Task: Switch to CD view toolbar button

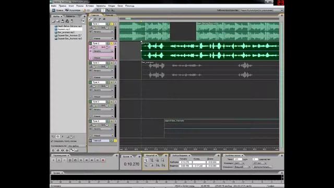Action: coord(87,10)
